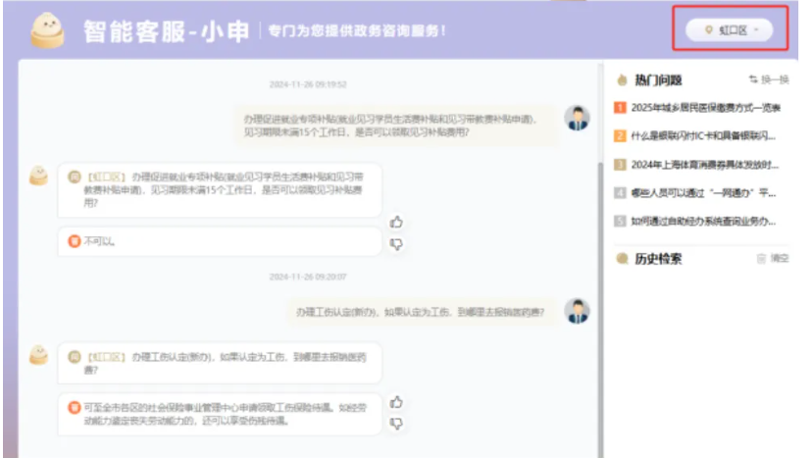Click the steamed bun logo in the header
Screen dimensions: 810x458
(47, 30)
